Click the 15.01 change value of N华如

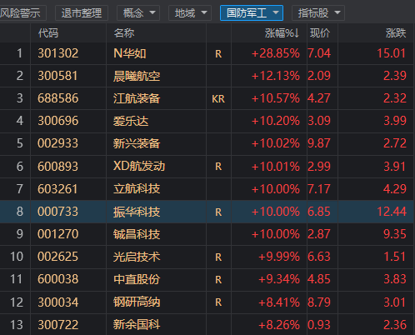coord(392,53)
